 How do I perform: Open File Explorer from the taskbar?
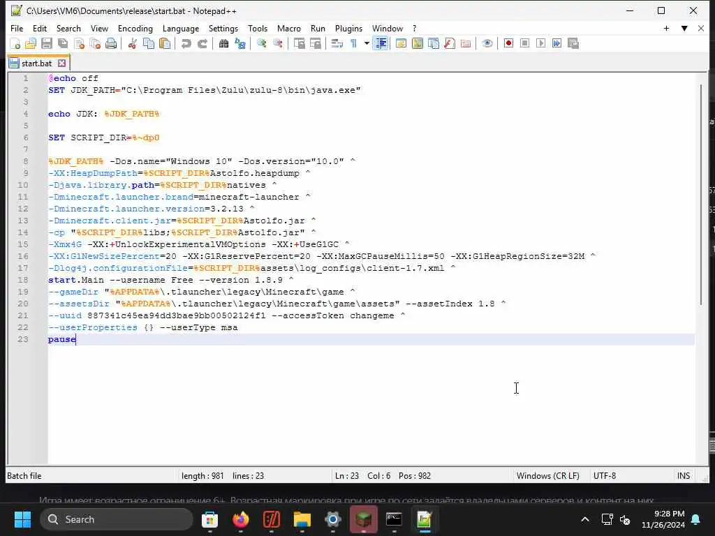[x=302, y=519]
